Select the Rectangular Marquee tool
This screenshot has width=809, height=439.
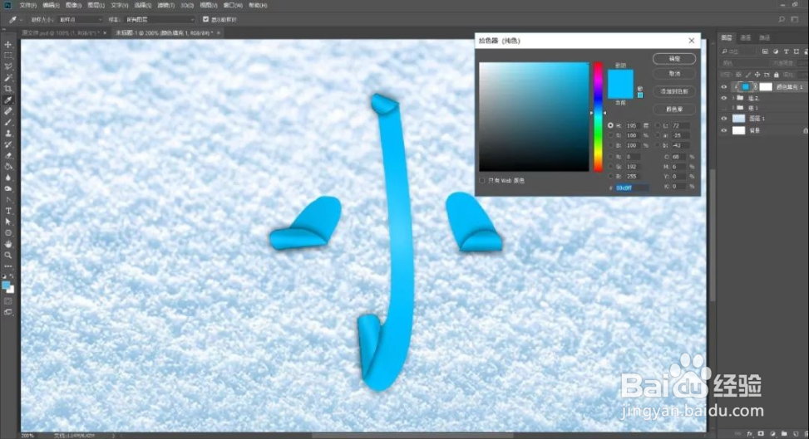coord(8,56)
